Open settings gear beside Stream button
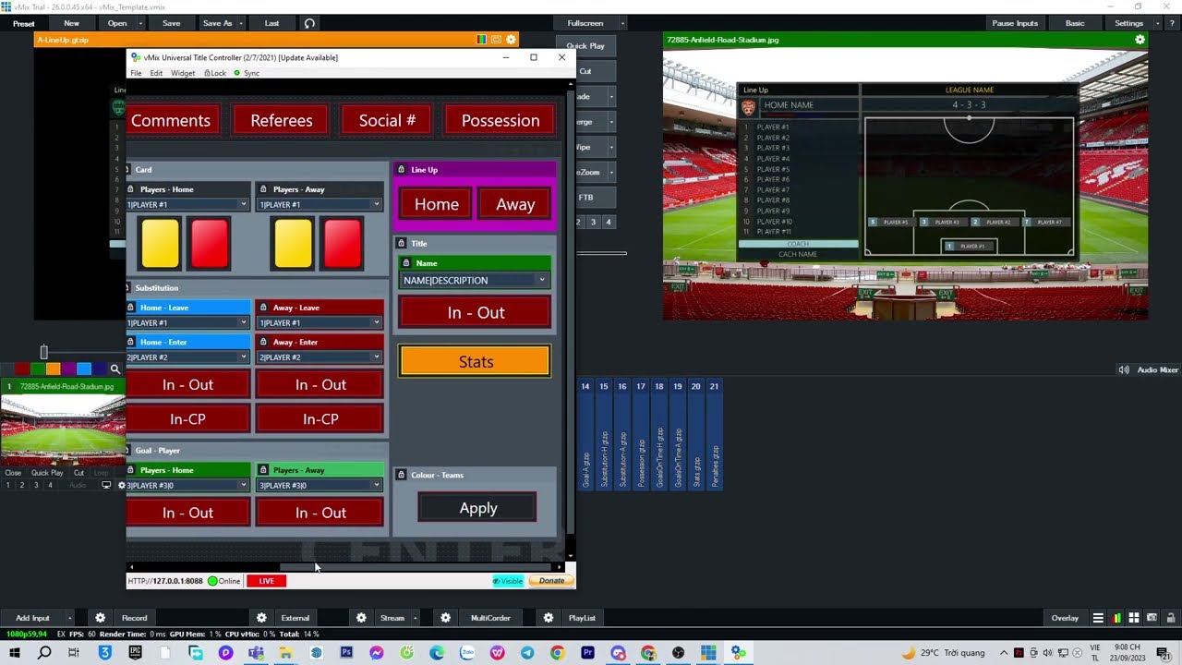This screenshot has height=665, width=1182. tap(361, 618)
